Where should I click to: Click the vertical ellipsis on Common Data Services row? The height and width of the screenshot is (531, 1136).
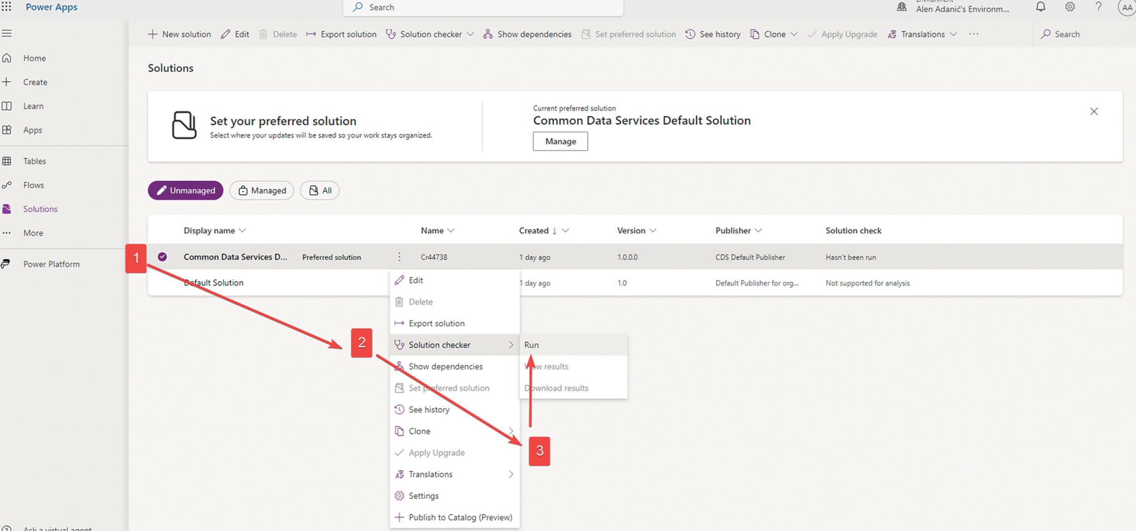[x=399, y=257]
